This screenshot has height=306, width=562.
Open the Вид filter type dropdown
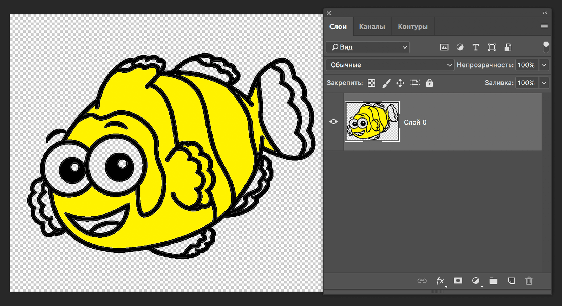(368, 47)
